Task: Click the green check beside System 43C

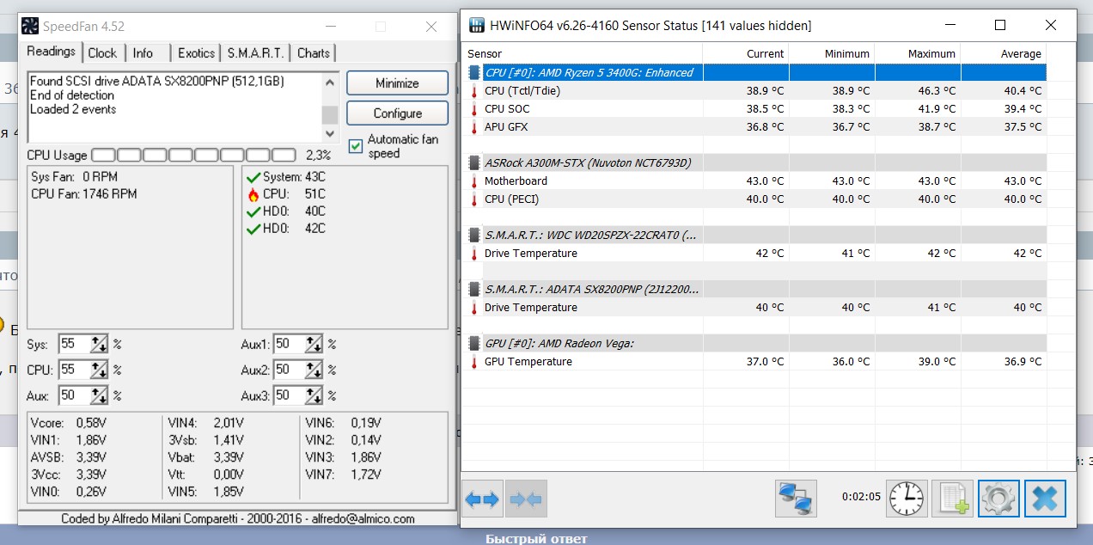Action: pyautogui.click(x=253, y=177)
